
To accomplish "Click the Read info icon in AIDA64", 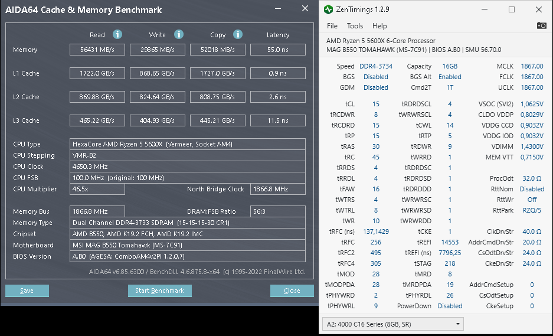I will coord(117,34).
